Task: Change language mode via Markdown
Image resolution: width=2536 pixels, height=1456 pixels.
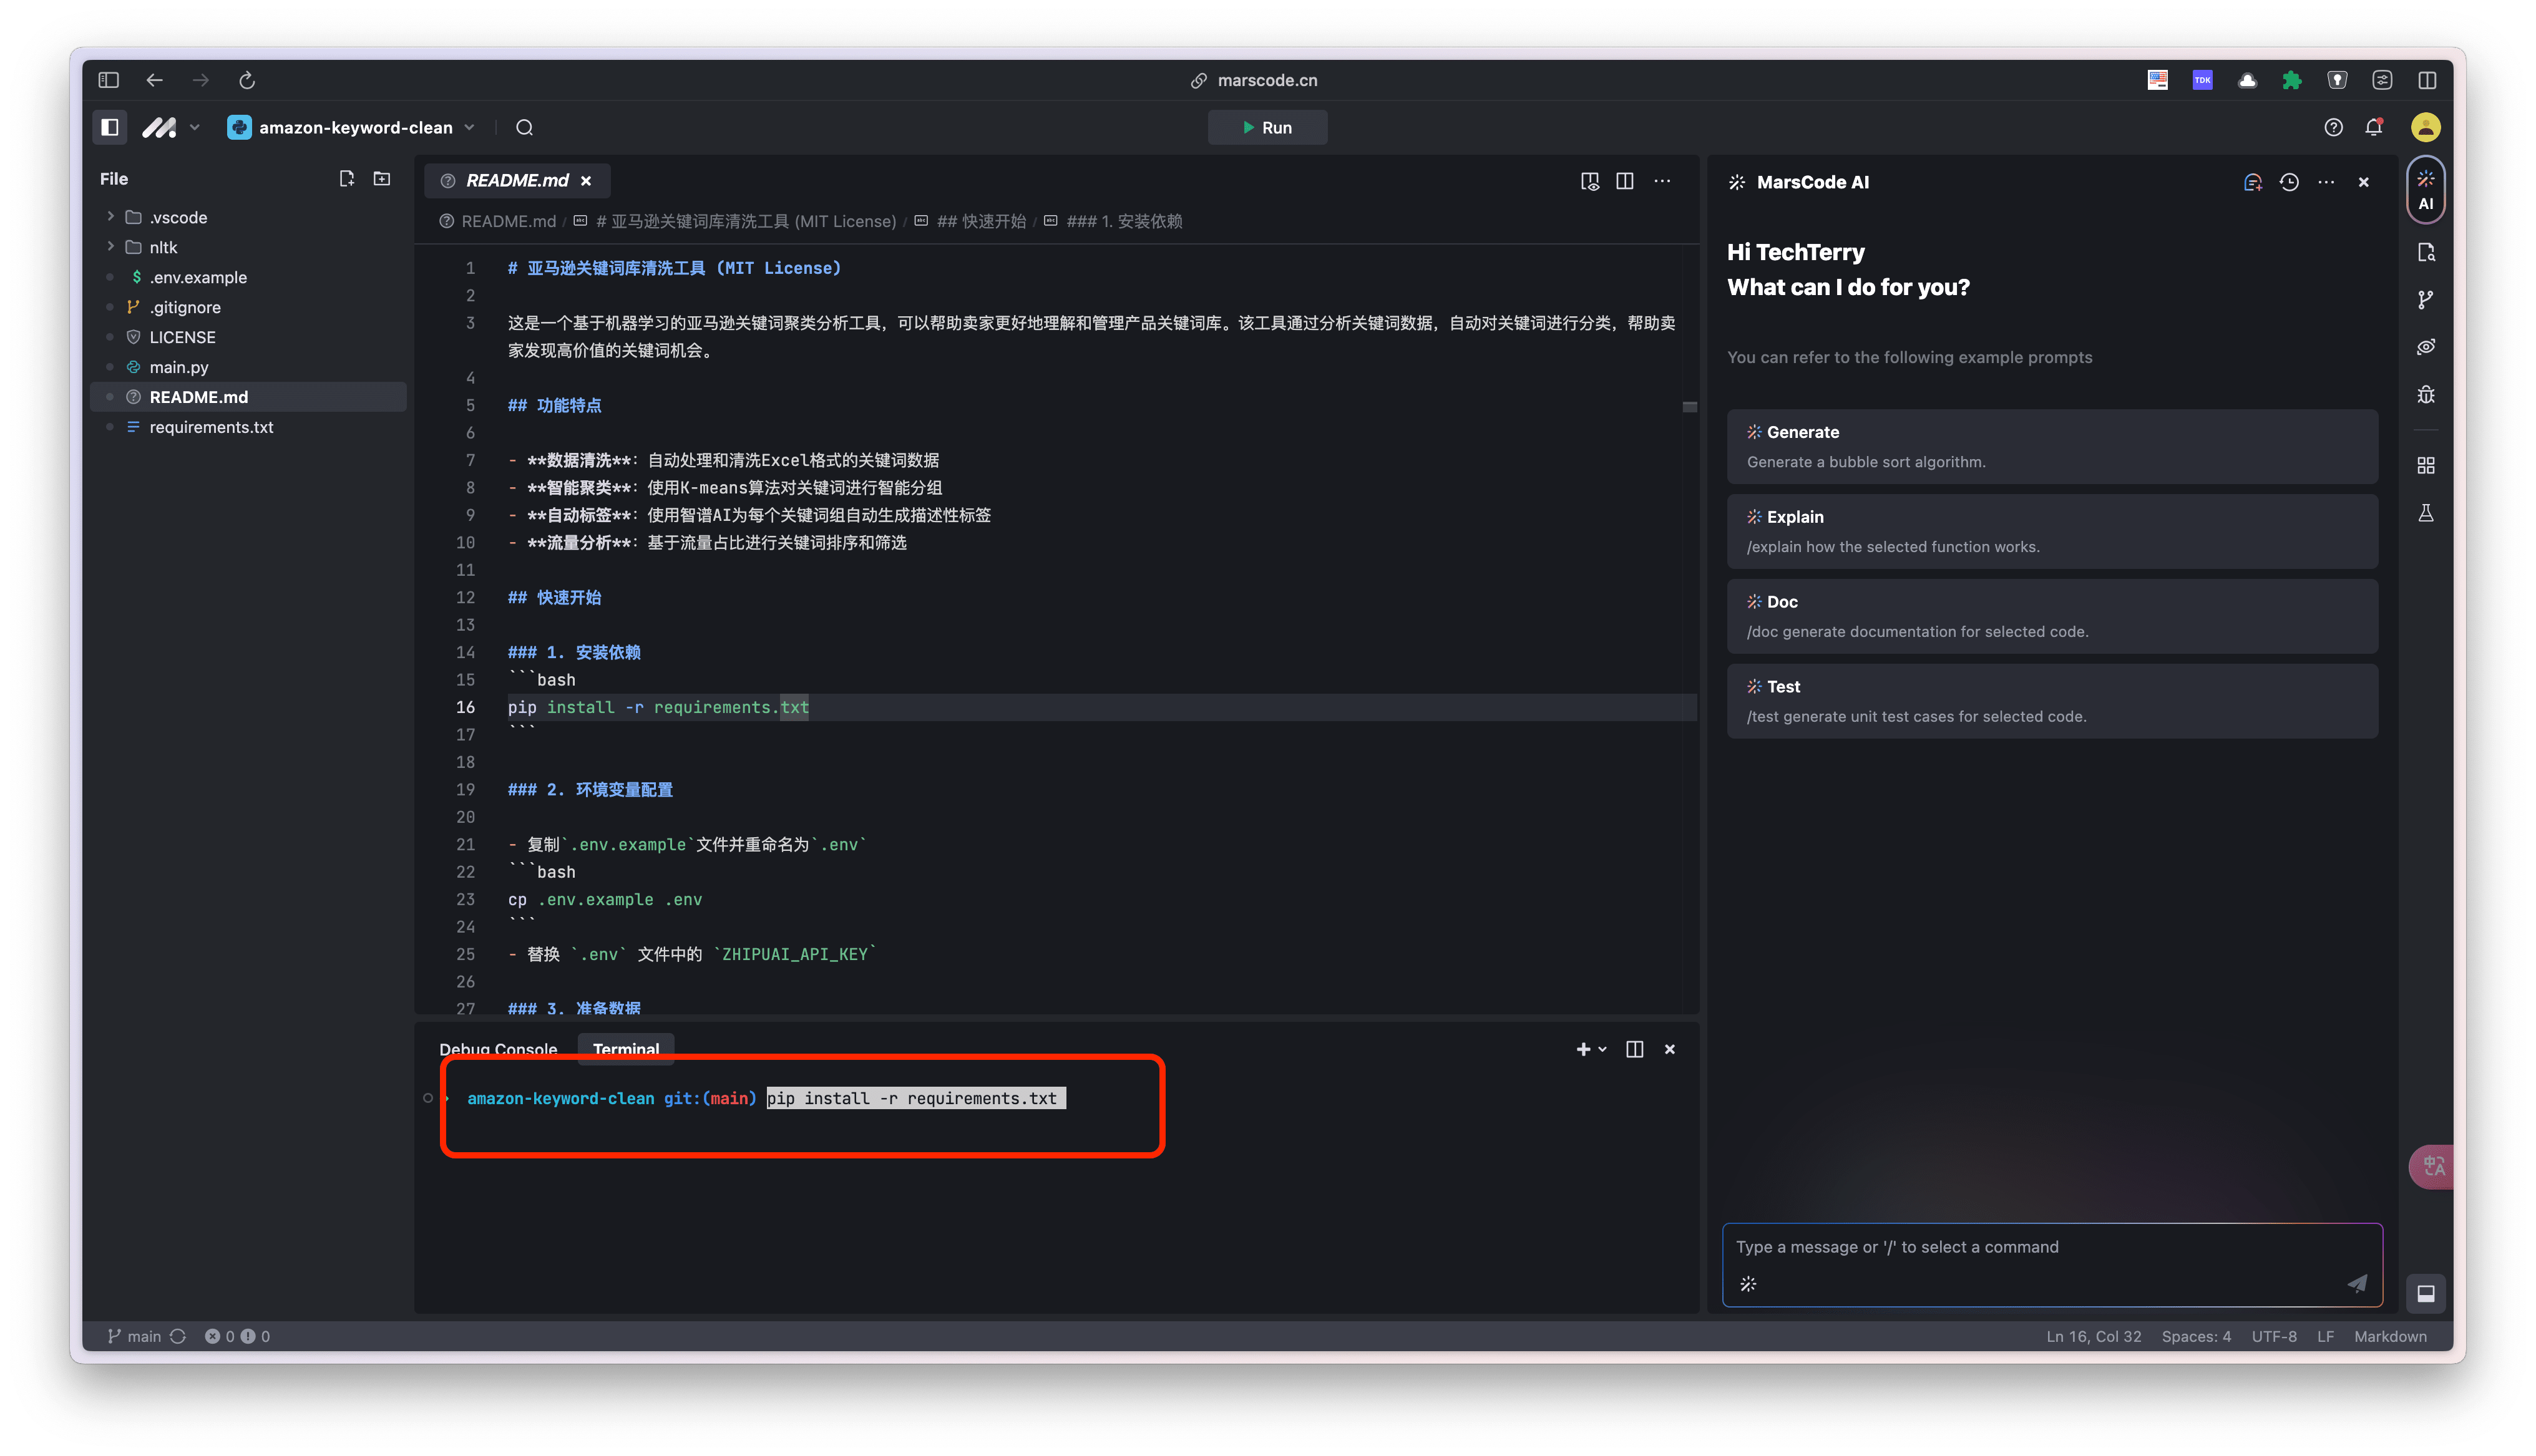Action: 2390,1336
